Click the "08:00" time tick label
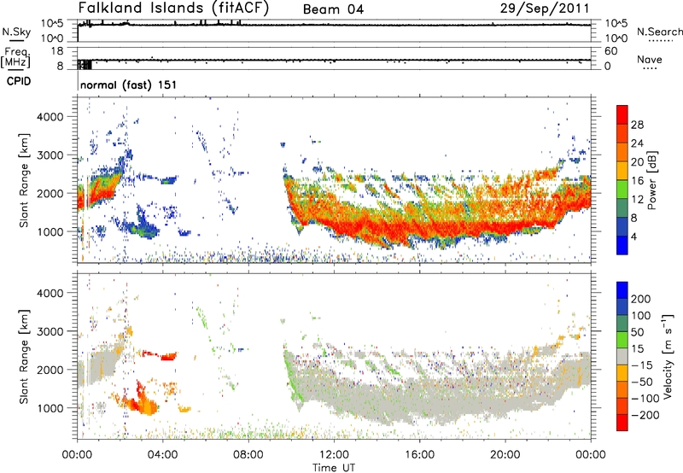 tap(248, 455)
